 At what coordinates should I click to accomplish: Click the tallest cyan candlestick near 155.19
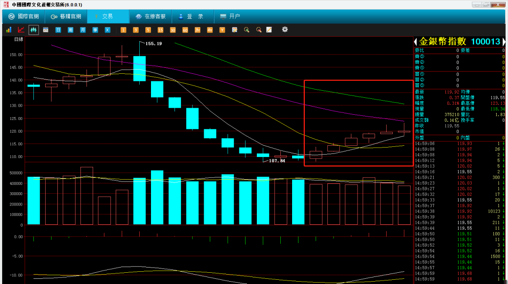coord(139,68)
